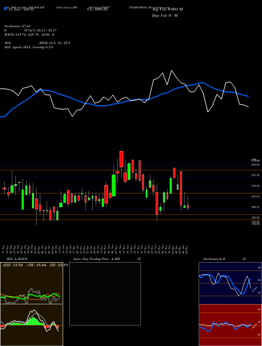Click the 'Day Vol: 0 M' label
262x346 pixels.
pos(165,16)
